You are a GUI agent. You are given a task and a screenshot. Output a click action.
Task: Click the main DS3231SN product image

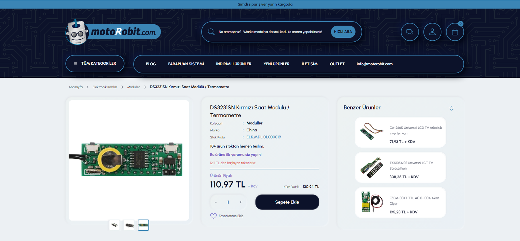point(129,160)
